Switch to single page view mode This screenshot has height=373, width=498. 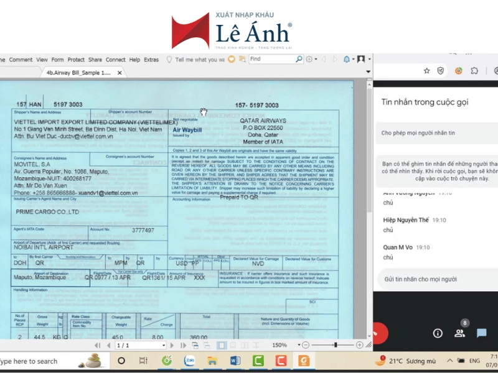pyautogui.click(x=222, y=345)
